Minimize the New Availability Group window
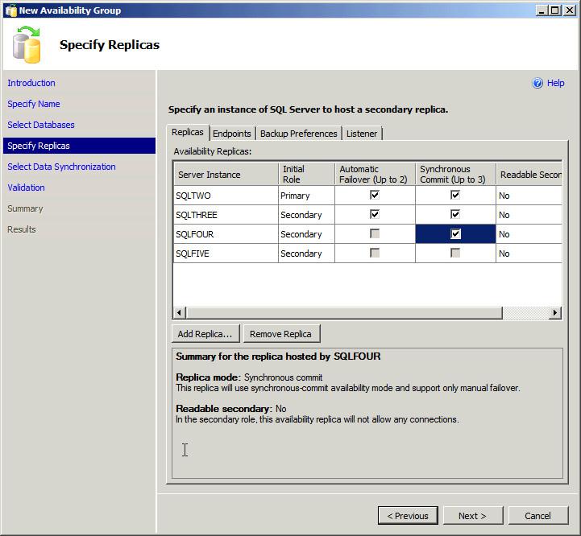This screenshot has width=581, height=536. tap(542, 10)
